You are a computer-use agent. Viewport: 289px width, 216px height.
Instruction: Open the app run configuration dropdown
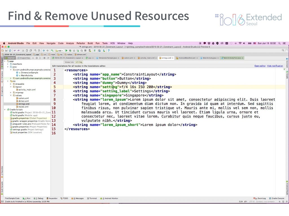(59, 51)
